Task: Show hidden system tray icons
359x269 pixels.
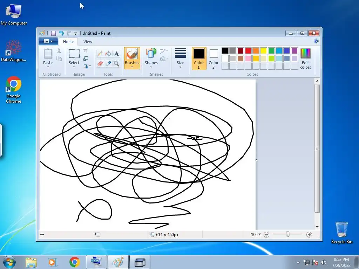Action: [x=298, y=262]
